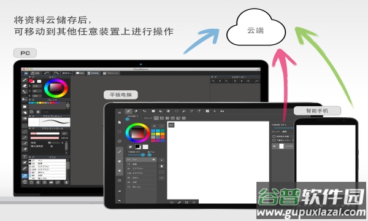The image size is (368, 221).
Task: Choose the Aa text tool on tablet
Action: 222,111
